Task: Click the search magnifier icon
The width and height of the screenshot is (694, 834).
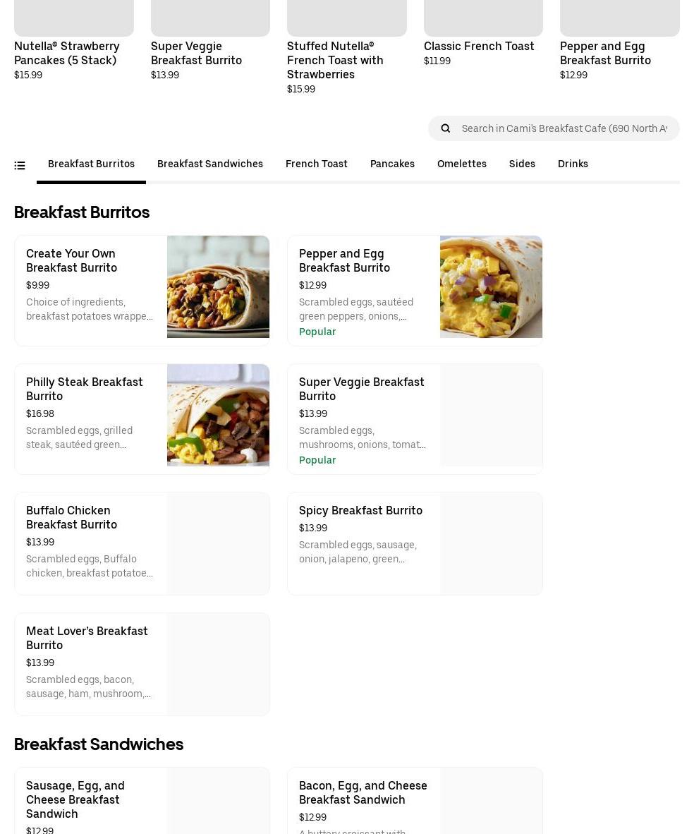Action: (446, 128)
